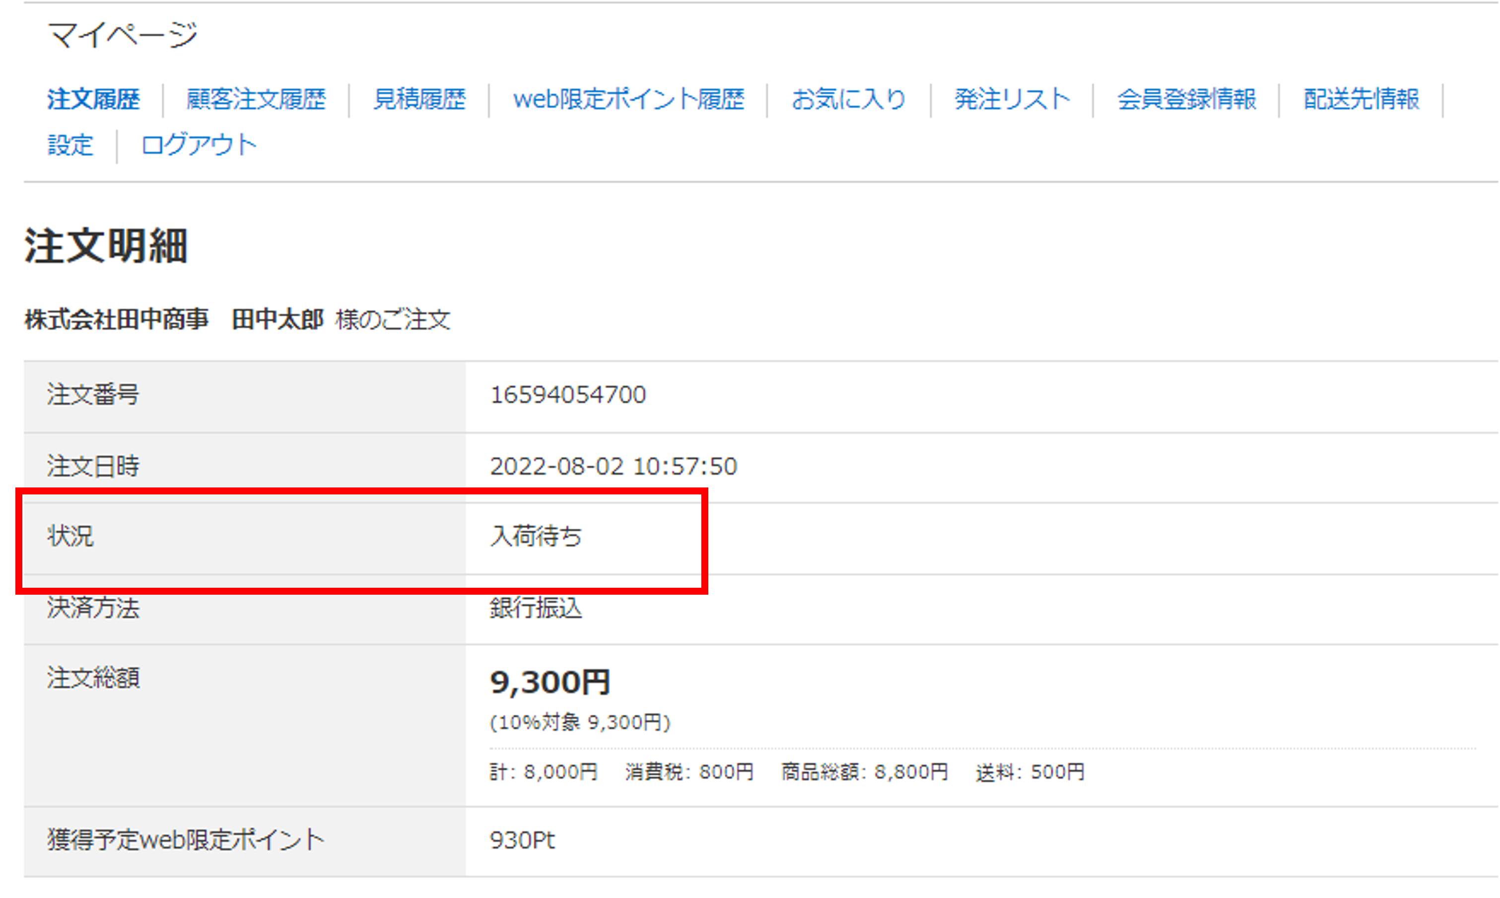Click the 注文明細 heading

(106, 246)
